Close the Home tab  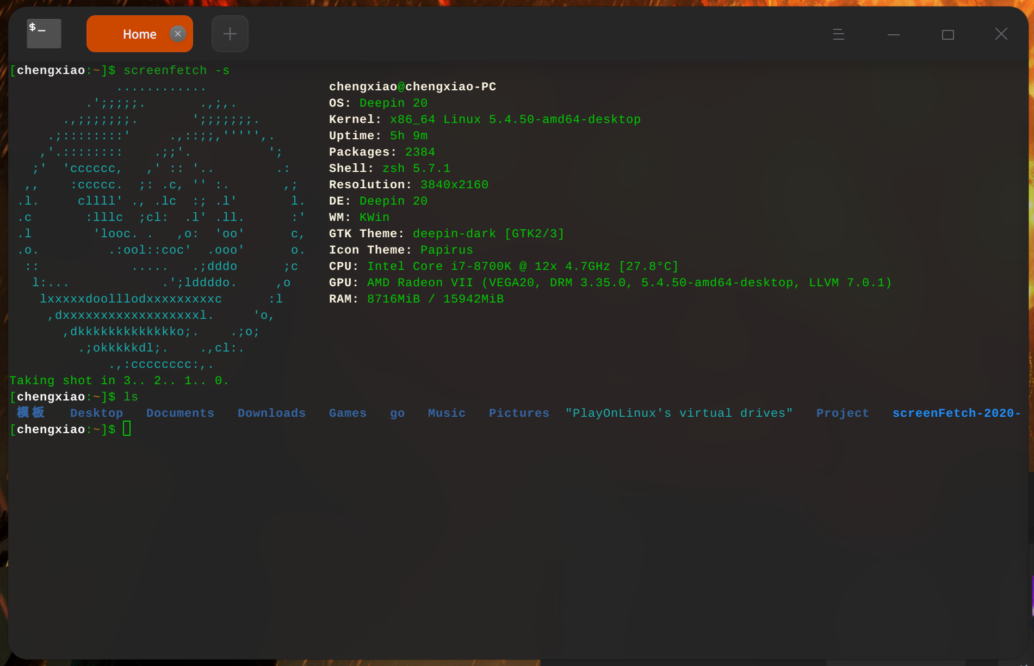point(177,34)
